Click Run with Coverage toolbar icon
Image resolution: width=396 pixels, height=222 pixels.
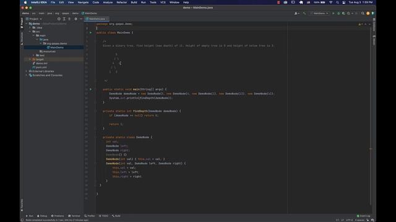(x=343, y=13)
